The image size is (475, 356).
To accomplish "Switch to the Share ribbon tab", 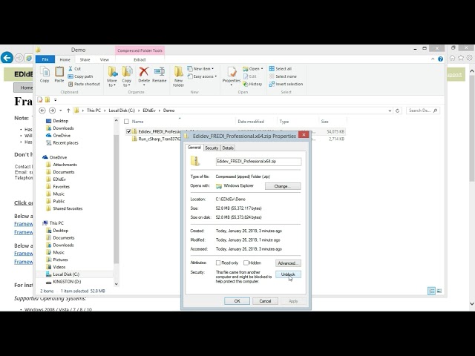I will point(85,59).
